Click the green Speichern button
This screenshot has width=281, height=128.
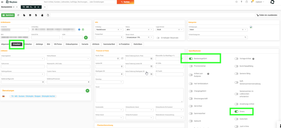tap(8, 15)
